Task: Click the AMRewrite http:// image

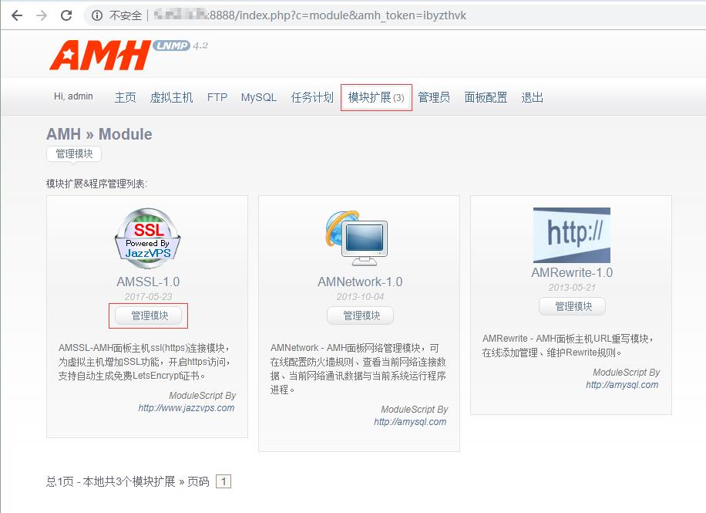Action: 572,235
